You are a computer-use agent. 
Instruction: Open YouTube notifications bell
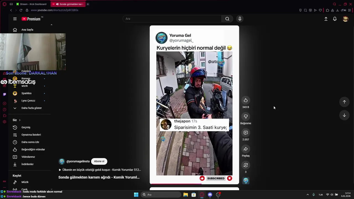[x=335, y=19]
